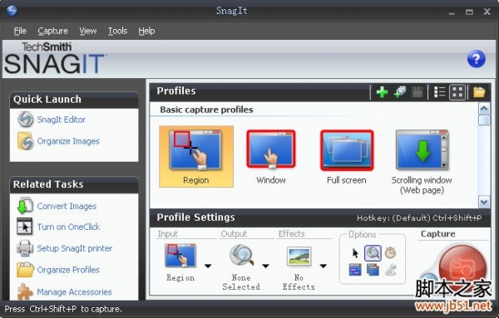The height and width of the screenshot is (318, 499).
Task: Click the blue help question mark icon
Action: 476,59
